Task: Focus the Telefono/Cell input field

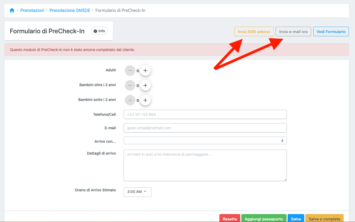Action: click(x=205, y=115)
